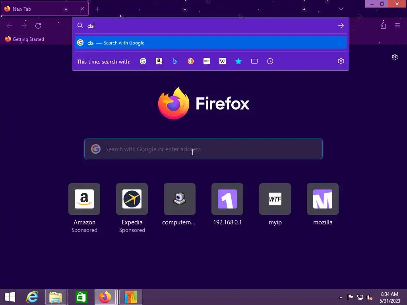Click the colorful app icon on taskbar

click(130, 297)
